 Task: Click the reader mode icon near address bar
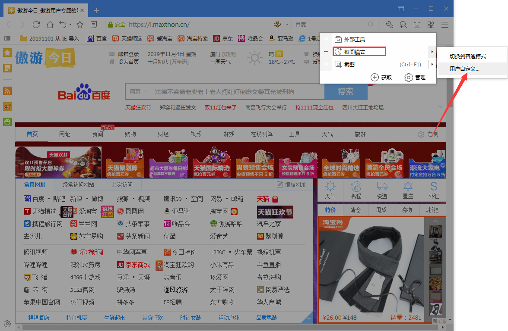(x=93, y=25)
